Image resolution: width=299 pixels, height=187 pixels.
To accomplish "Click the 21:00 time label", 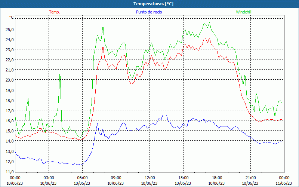I will click(250, 178).
